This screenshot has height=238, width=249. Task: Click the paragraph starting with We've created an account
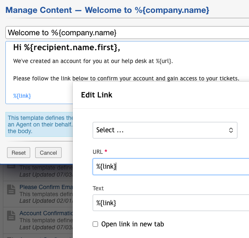pos(93,61)
